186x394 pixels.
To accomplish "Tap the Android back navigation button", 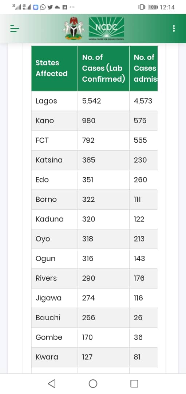I will point(51,383).
